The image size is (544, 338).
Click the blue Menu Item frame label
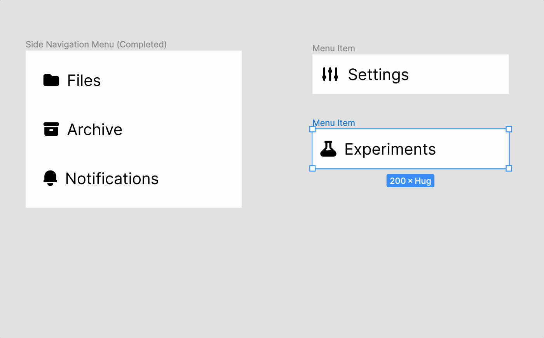[333, 123]
